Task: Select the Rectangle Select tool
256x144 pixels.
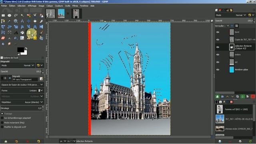Action: pyautogui.click(x=3, y=16)
